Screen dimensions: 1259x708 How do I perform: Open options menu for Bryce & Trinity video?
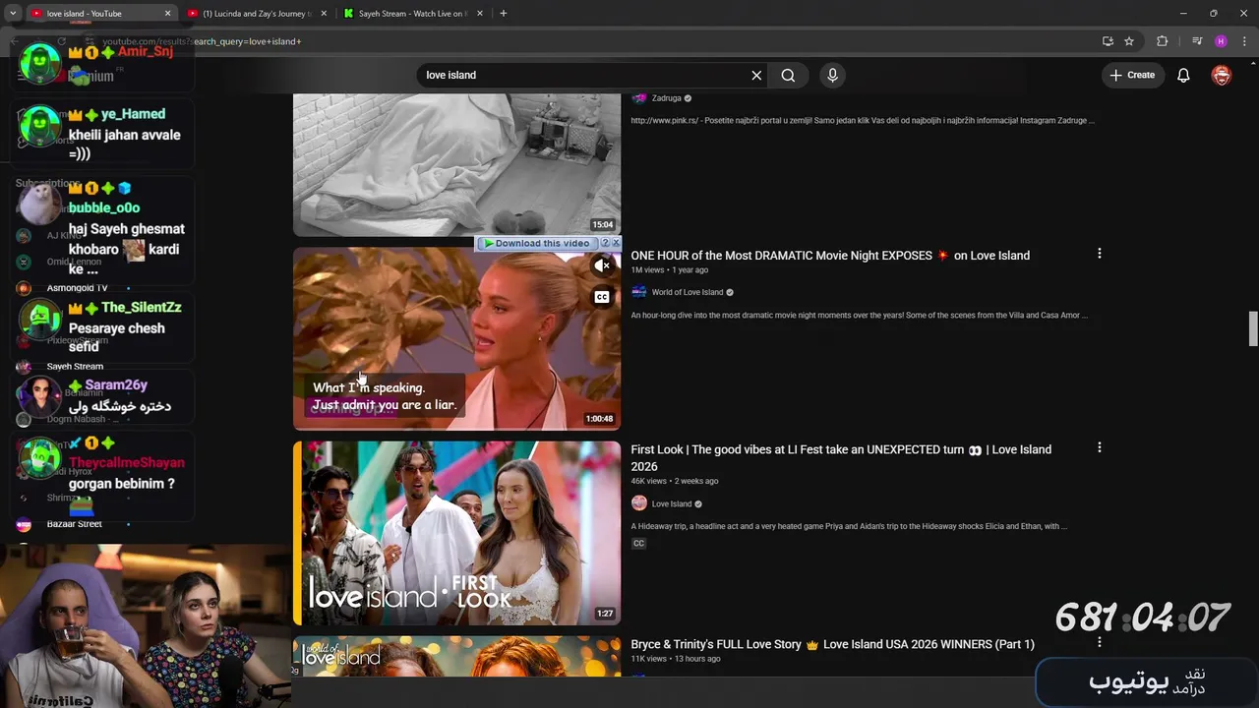tap(1099, 642)
